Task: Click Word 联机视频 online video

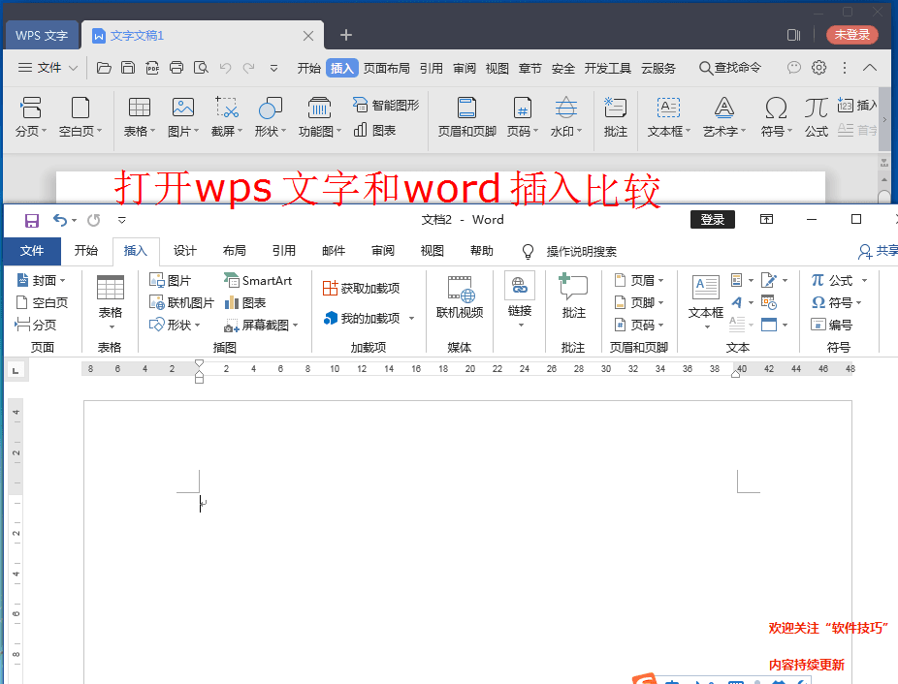Action: [x=460, y=297]
